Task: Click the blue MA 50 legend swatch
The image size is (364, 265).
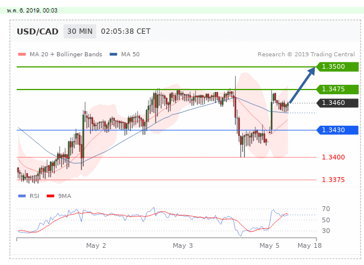Action: tap(113, 55)
